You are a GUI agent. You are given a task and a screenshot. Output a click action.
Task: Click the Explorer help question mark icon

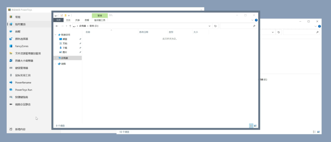(256, 20)
